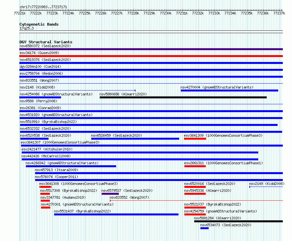The image size is (292, 241).
Task: Click the 77229k ruler tick label
Action: tap(149, 13)
